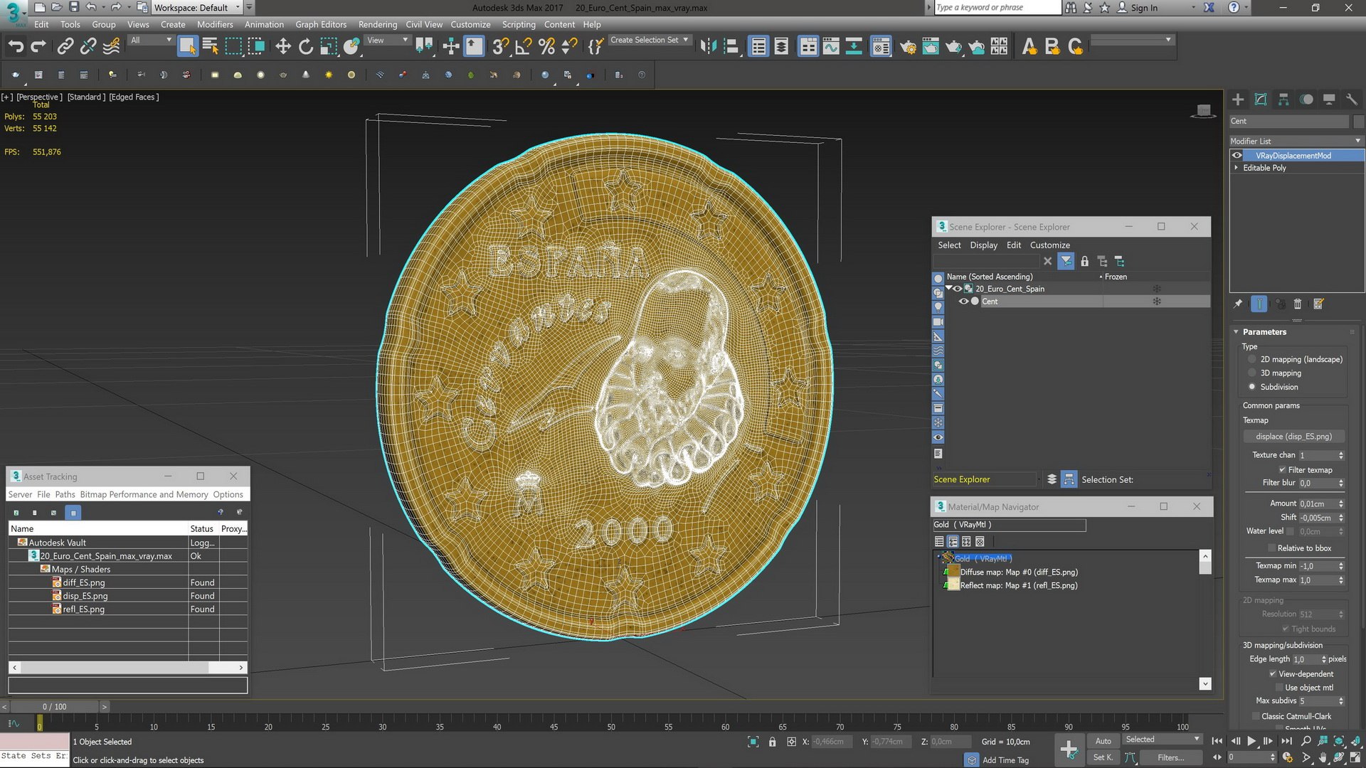Open Bitmap Performance and Memory menu

point(144,495)
